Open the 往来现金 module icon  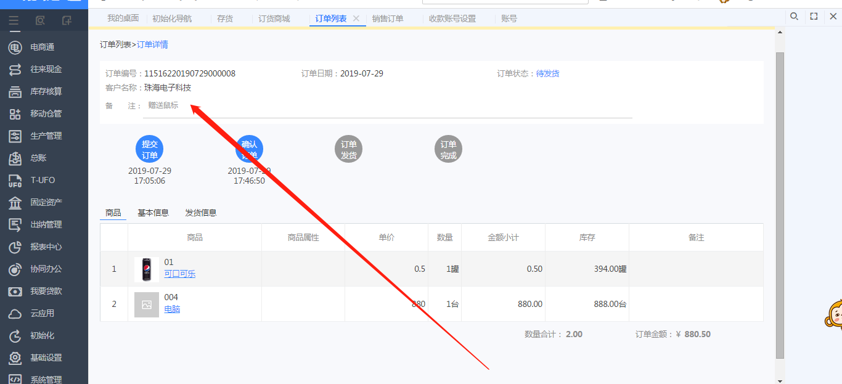click(x=15, y=69)
